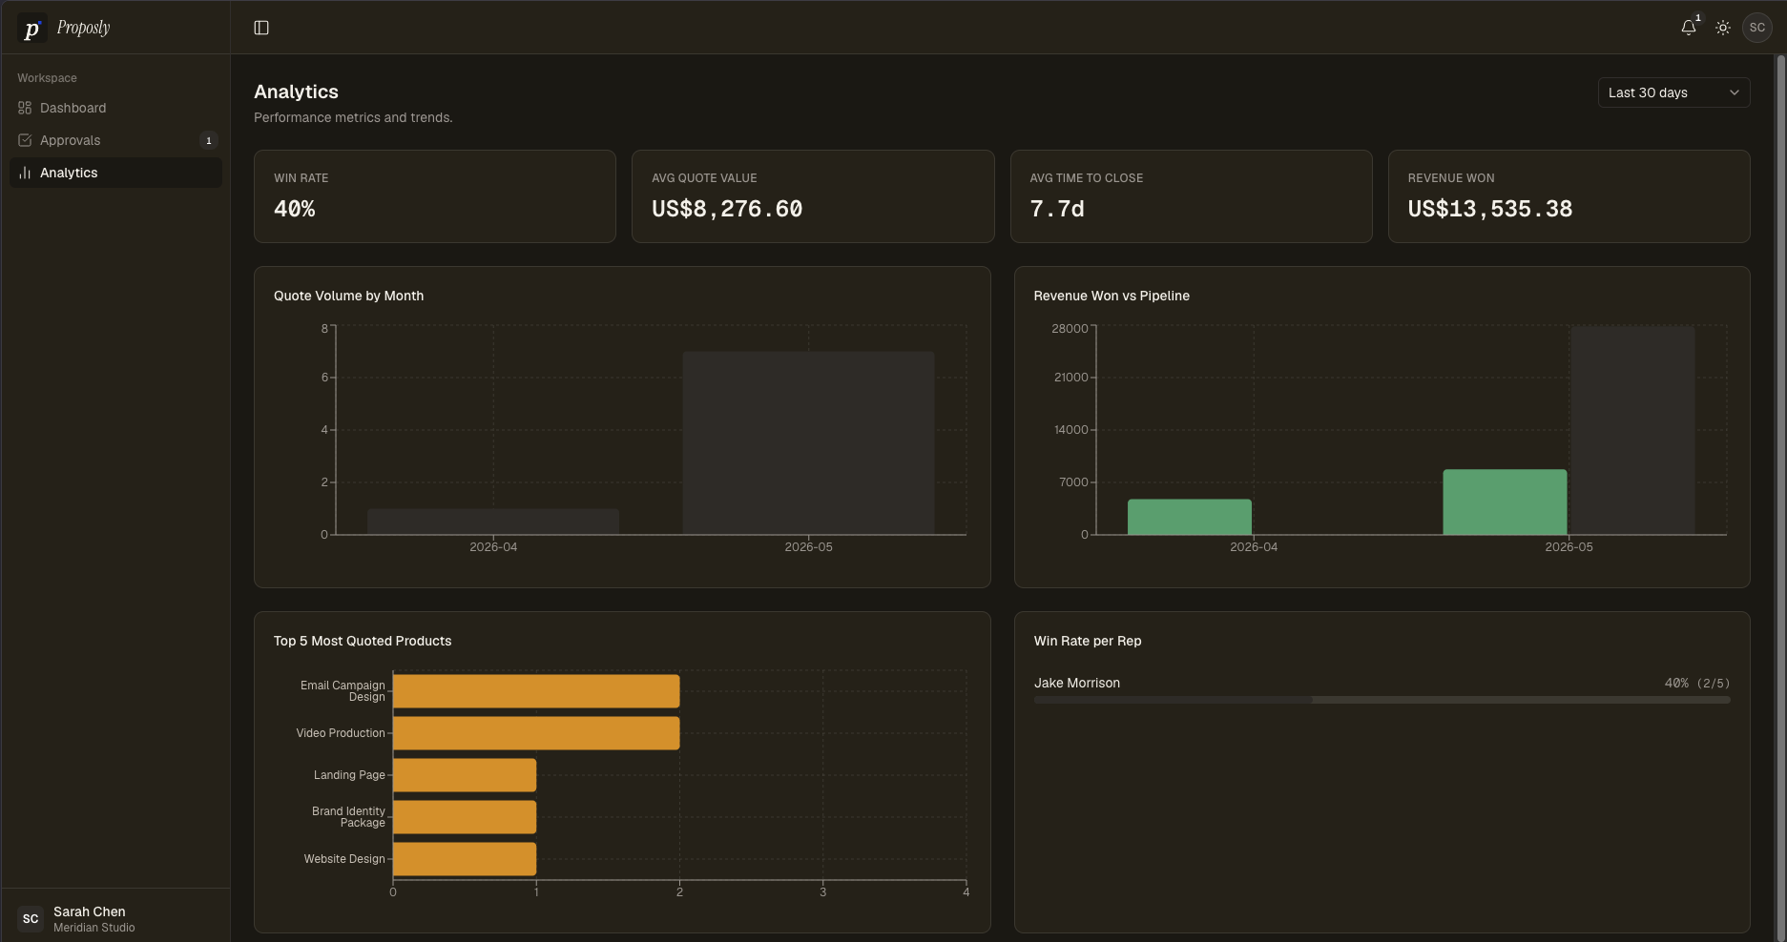The width and height of the screenshot is (1787, 942).
Task: Click the Brand Identity Package bar
Action: click(465, 817)
